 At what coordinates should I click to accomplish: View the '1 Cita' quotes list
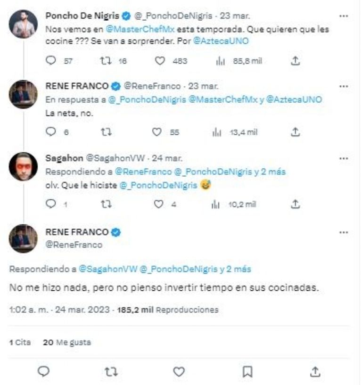pos(20,343)
